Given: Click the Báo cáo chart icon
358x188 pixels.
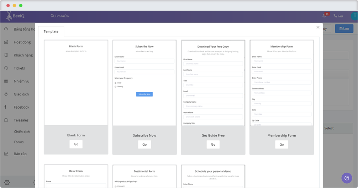Looking at the screenshot, I should (x=6, y=154).
